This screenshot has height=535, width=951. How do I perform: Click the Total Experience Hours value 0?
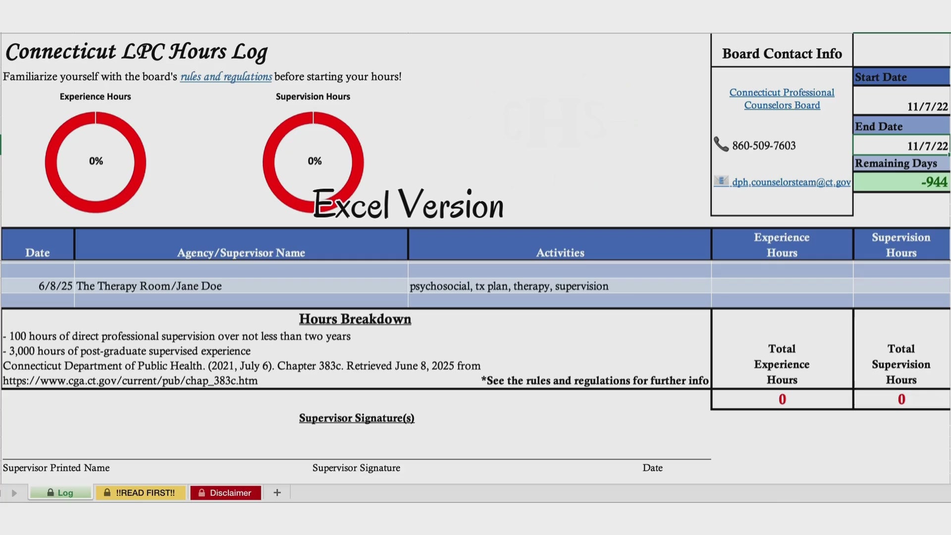point(782,399)
